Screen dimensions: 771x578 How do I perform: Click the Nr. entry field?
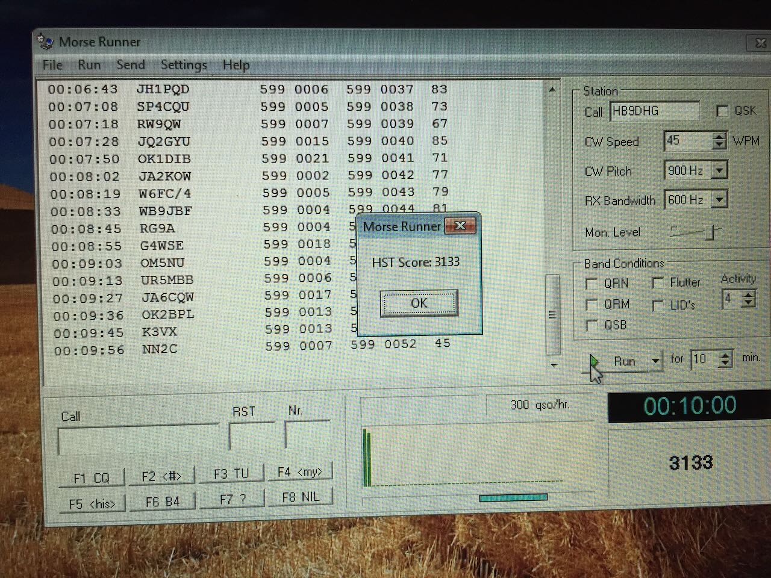point(307,433)
